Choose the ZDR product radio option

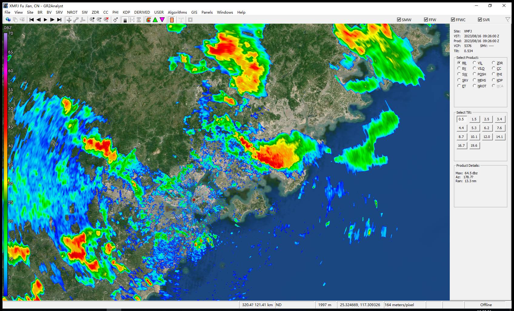tap(494, 63)
